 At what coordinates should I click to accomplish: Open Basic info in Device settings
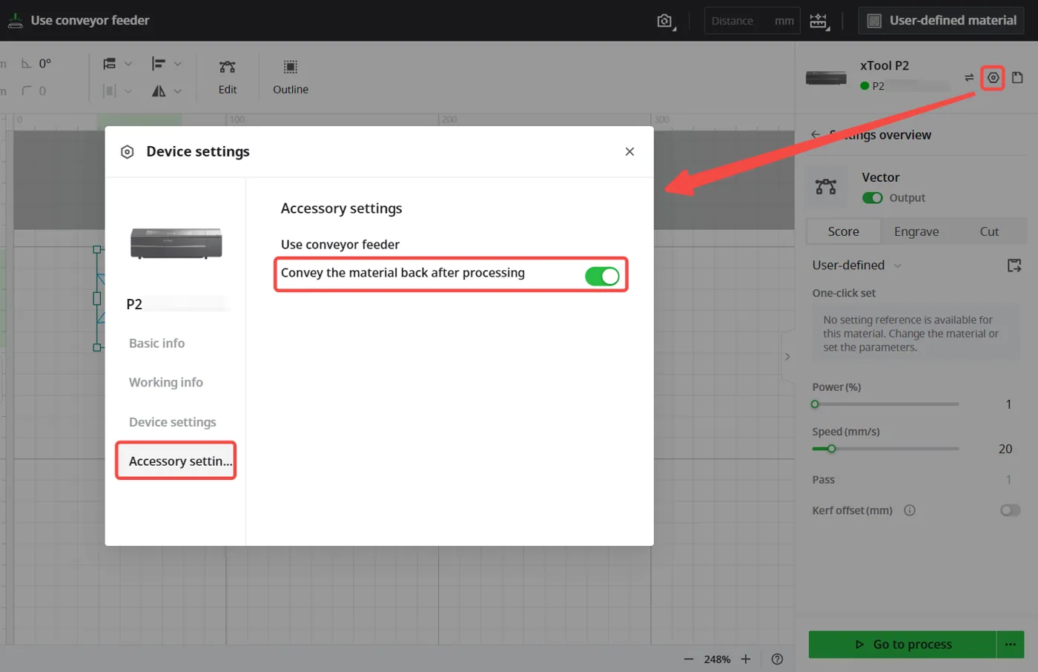(157, 343)
